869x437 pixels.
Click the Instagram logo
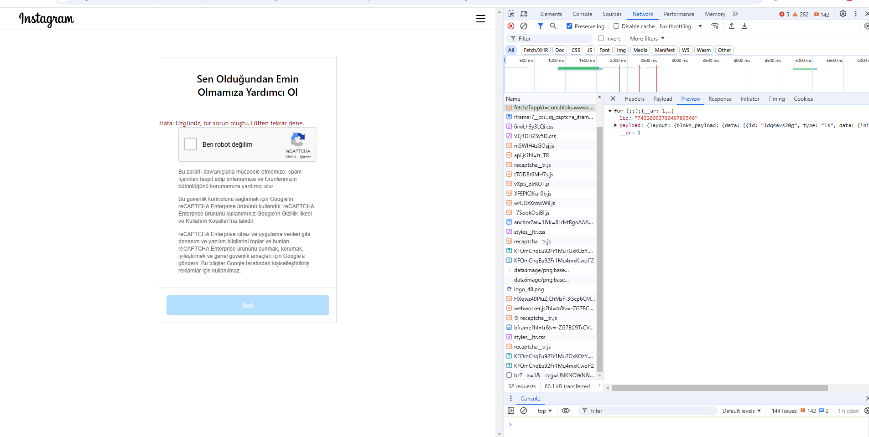(x=46, y=19)
